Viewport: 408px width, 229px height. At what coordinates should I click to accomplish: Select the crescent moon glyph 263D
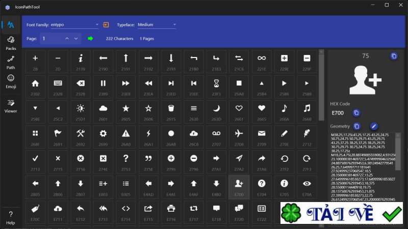coord(216,111)
